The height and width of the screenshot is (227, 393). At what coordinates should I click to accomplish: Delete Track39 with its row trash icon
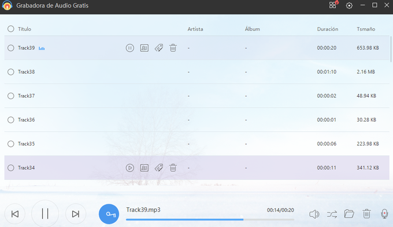tap(173, 48)
